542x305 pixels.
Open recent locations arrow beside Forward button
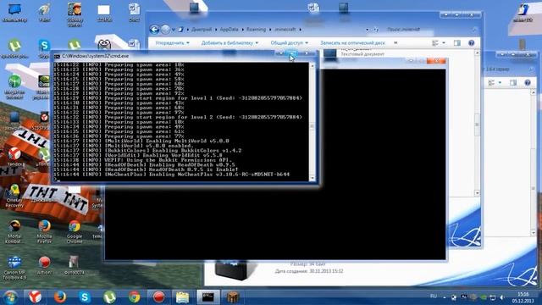point(173,30)
